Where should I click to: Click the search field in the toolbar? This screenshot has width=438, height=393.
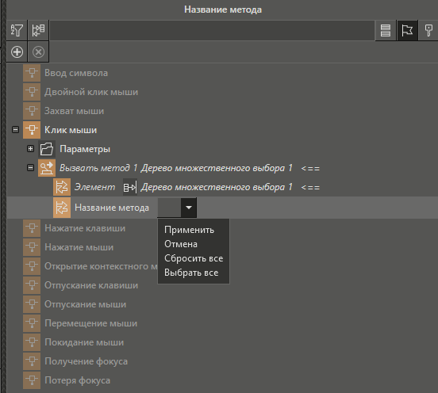click(x=212, y=30)
